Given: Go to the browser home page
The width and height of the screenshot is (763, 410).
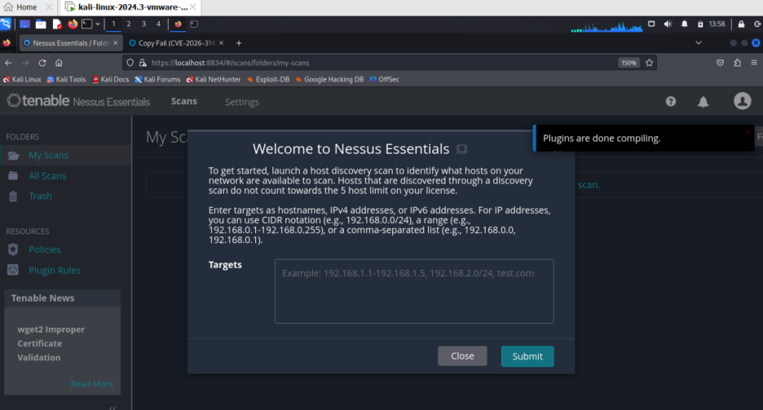Looking at the screenshot, I should click(59, 63).
